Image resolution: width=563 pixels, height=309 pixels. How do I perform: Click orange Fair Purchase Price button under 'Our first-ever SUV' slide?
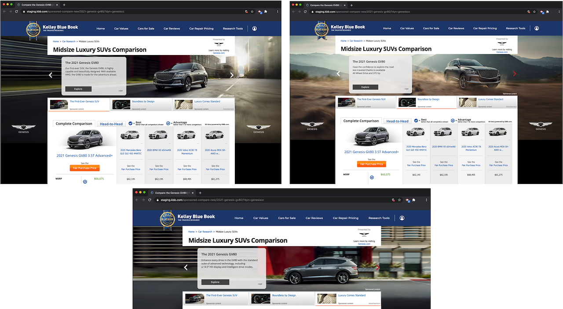click(84, 168)
